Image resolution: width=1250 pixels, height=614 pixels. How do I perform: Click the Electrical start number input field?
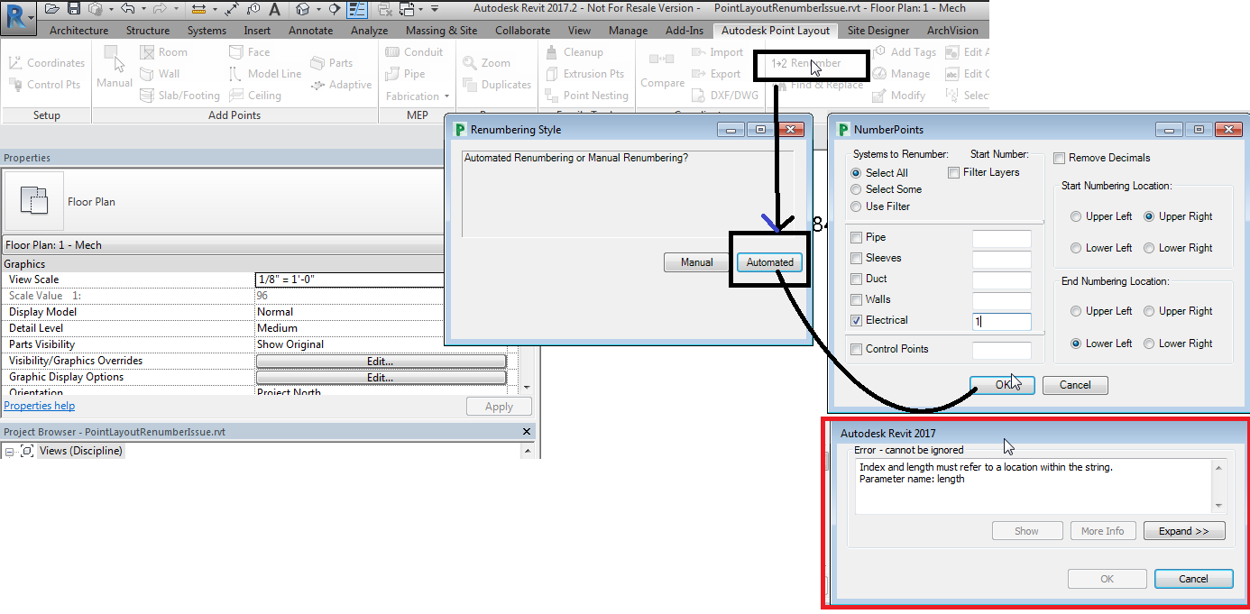[x=1001, y=321]
